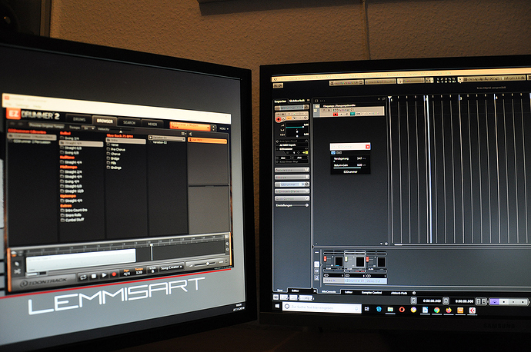Screen dimensions: 531x352
Task: Open the SEARCH tab in EZdrummer
Action: (x=129, y=122)
